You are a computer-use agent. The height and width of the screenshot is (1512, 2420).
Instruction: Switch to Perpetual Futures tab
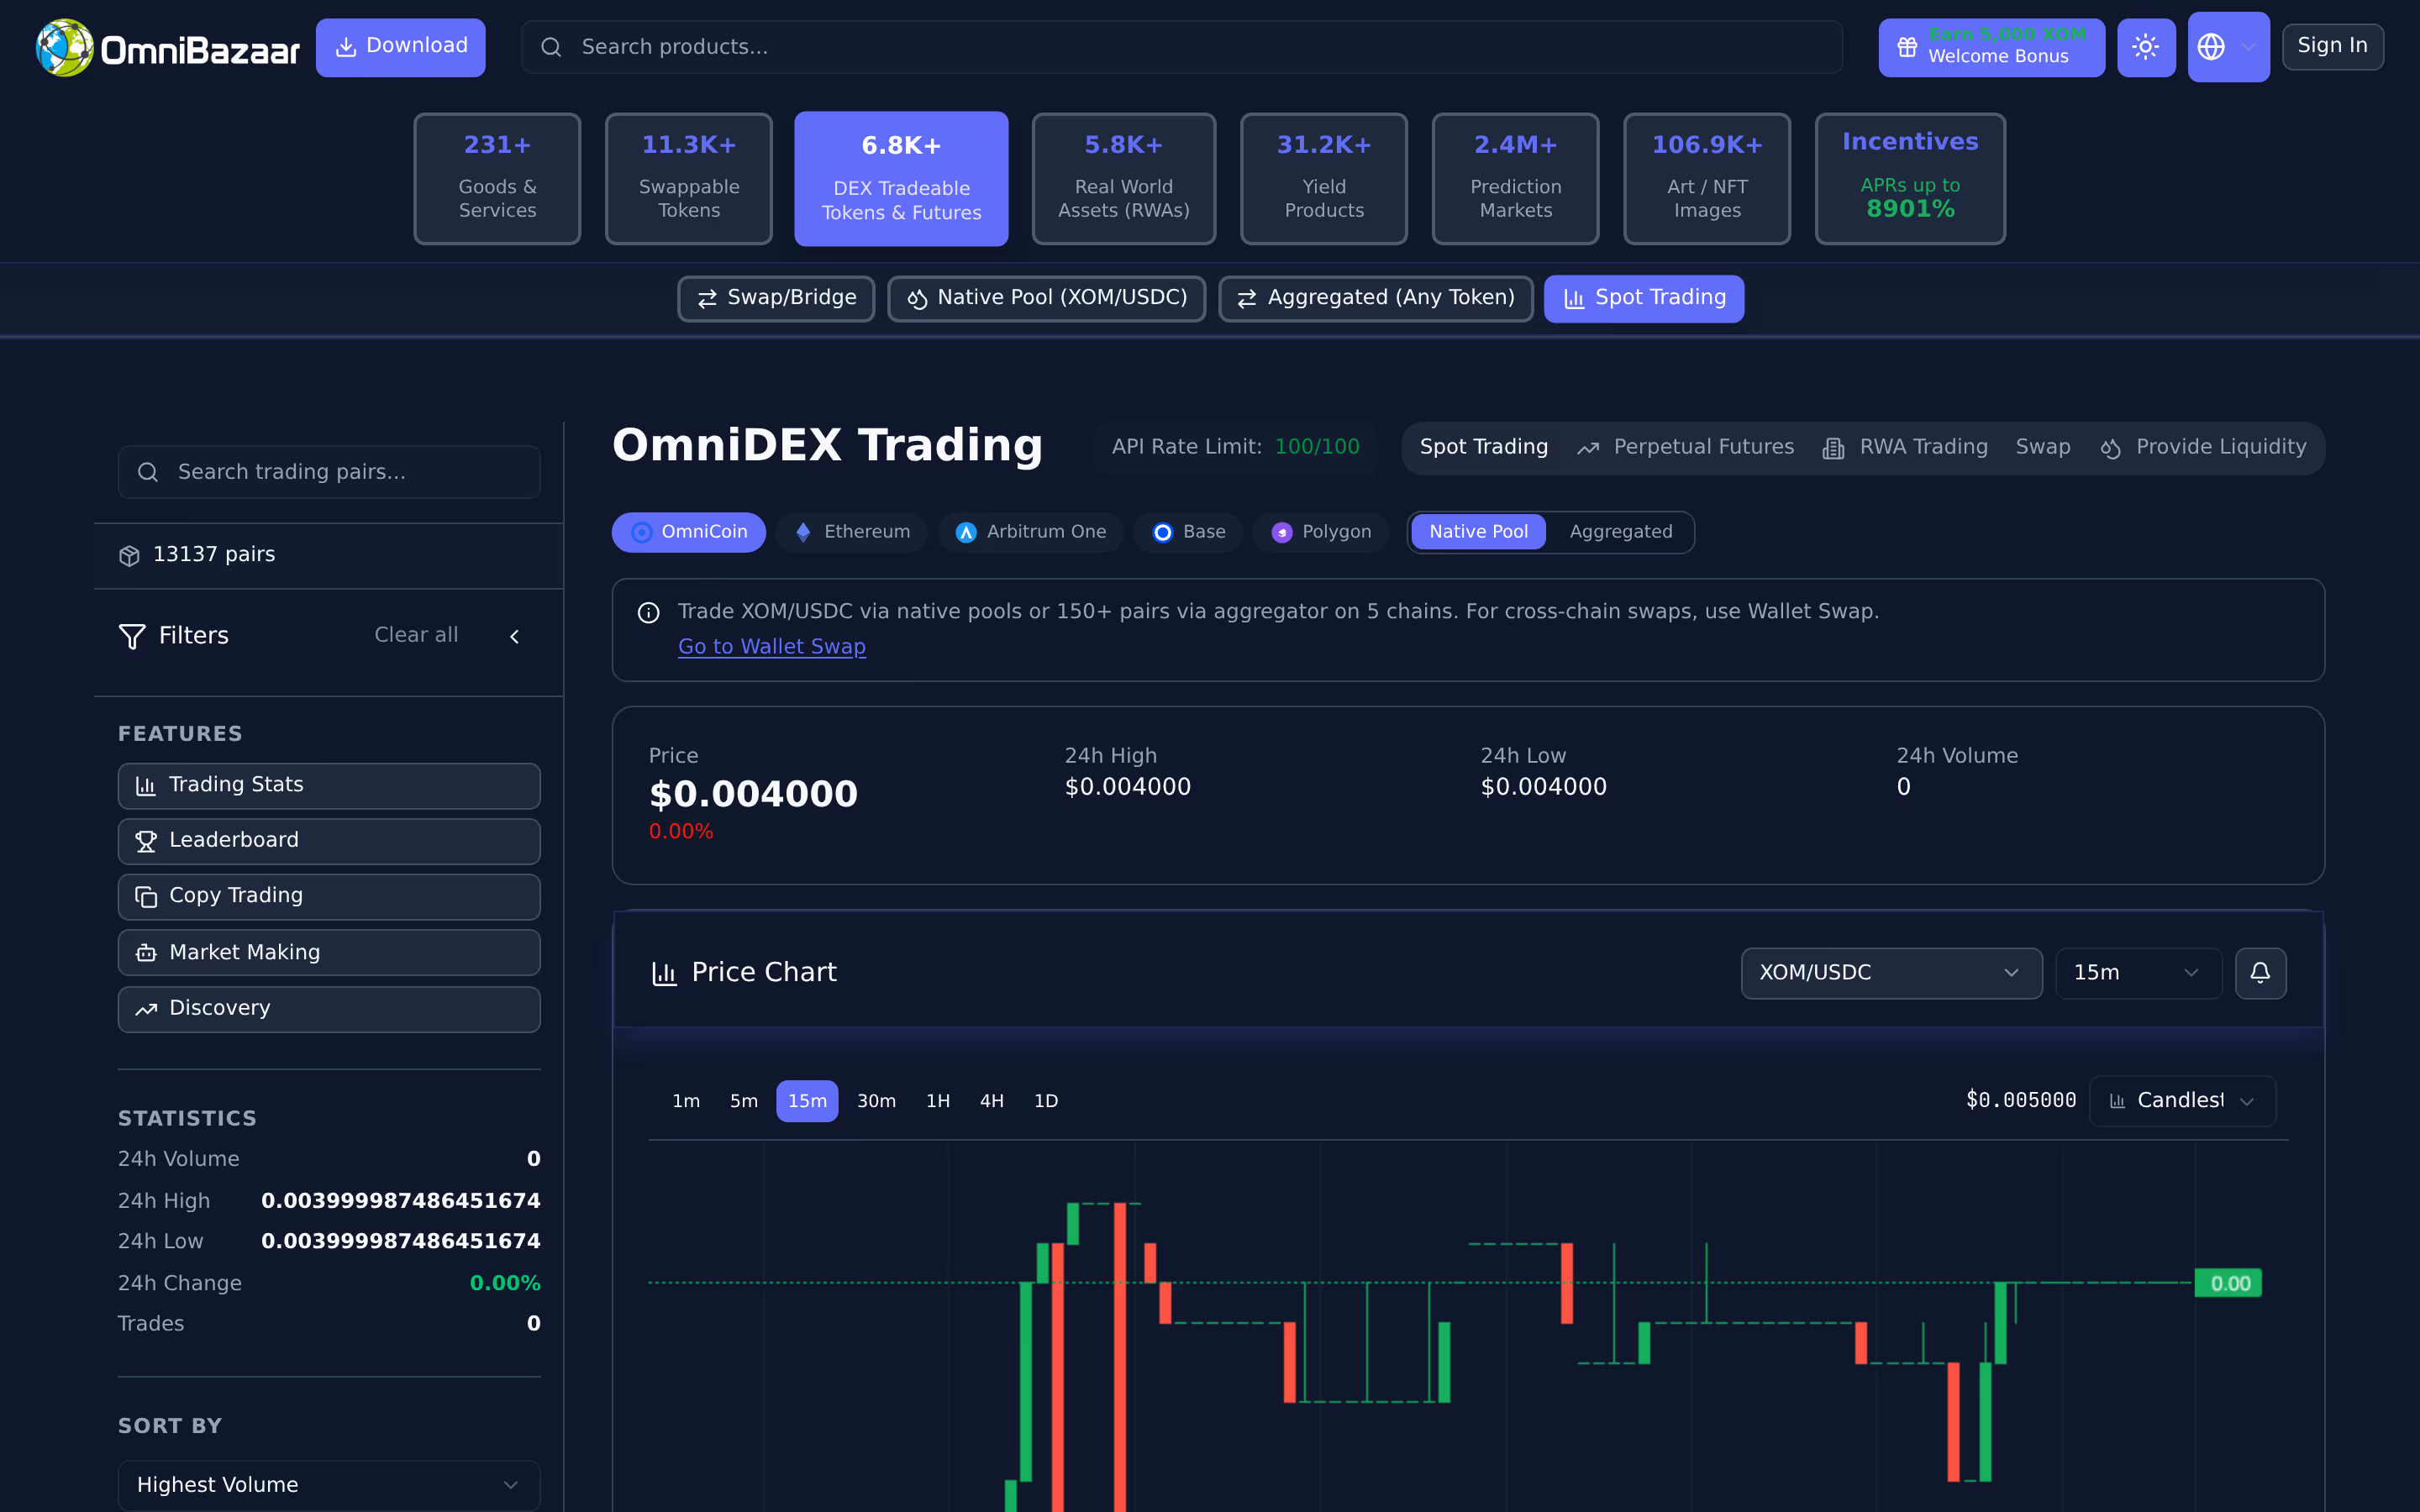coord(1686,448)
